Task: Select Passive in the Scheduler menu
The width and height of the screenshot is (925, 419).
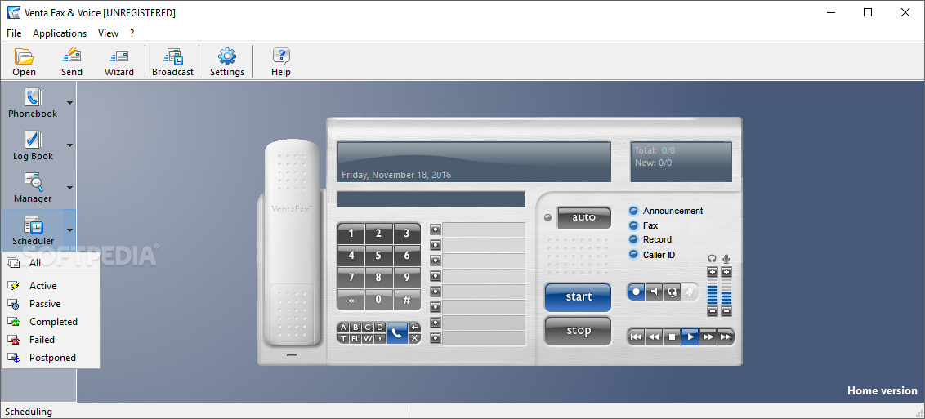Action: tap(51, 304)
